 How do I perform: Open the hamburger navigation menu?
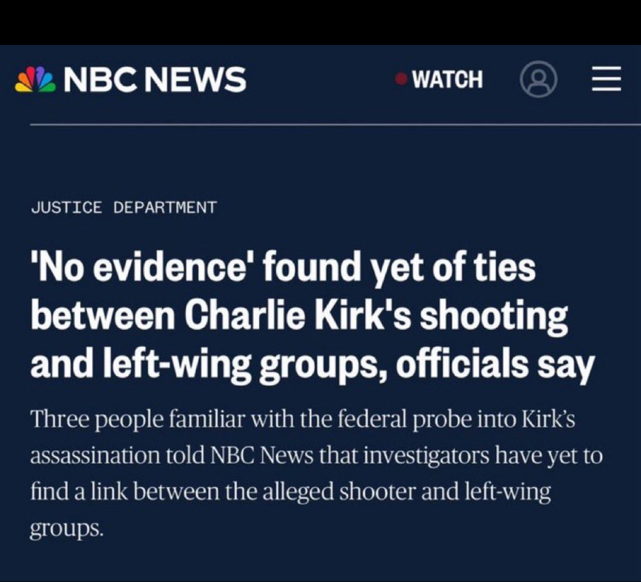pos(606,79)
